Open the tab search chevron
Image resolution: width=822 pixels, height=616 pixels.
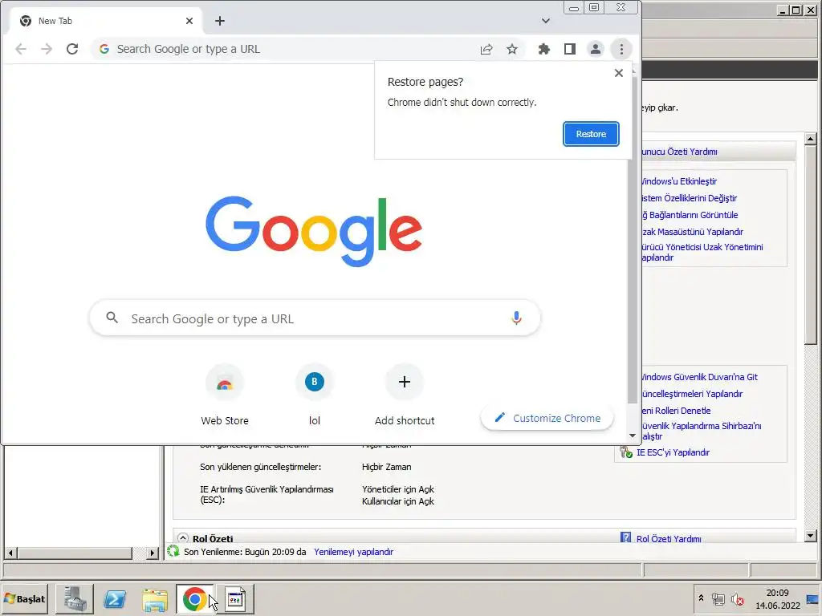point(546,21)
